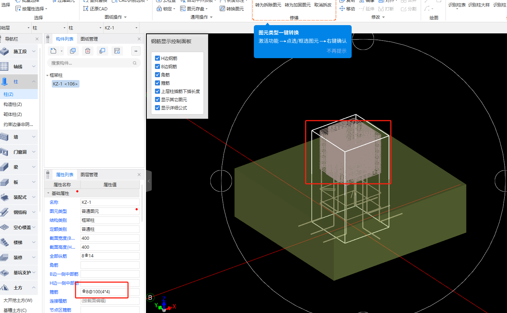
Task: Collapse left panels with side arrow handle
Action: point(149,181)
